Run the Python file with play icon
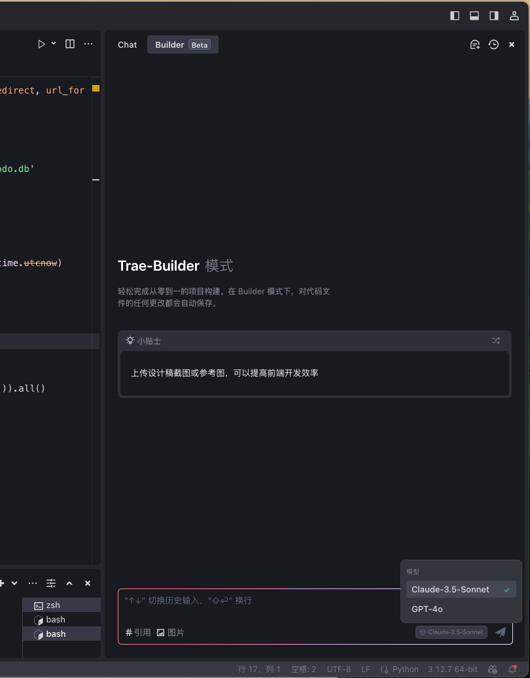 pyautogui.click(x=41, y=44)
